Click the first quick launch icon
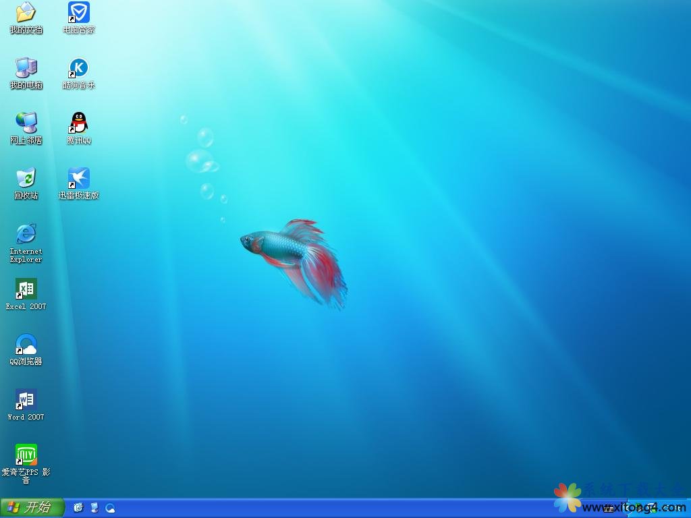691x518 pixels. click(x=78, y=507)
